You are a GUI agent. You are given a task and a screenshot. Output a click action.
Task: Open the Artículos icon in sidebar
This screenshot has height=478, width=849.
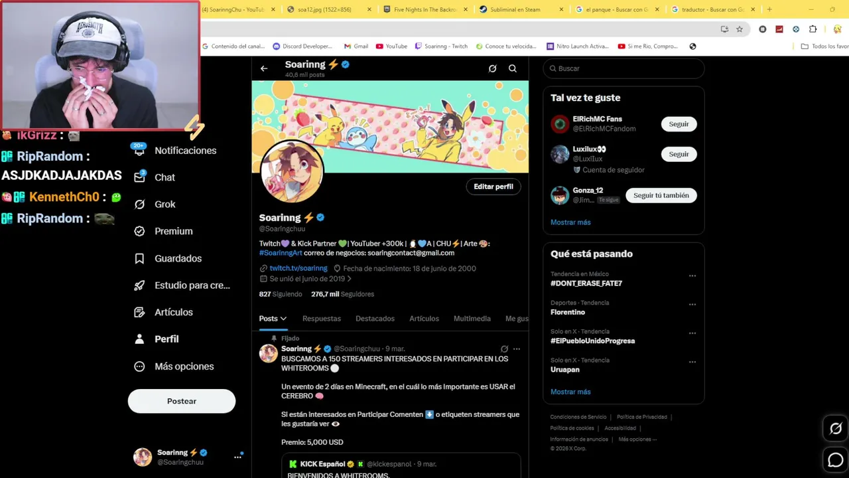pyautogui.click(x=139, y=312)
